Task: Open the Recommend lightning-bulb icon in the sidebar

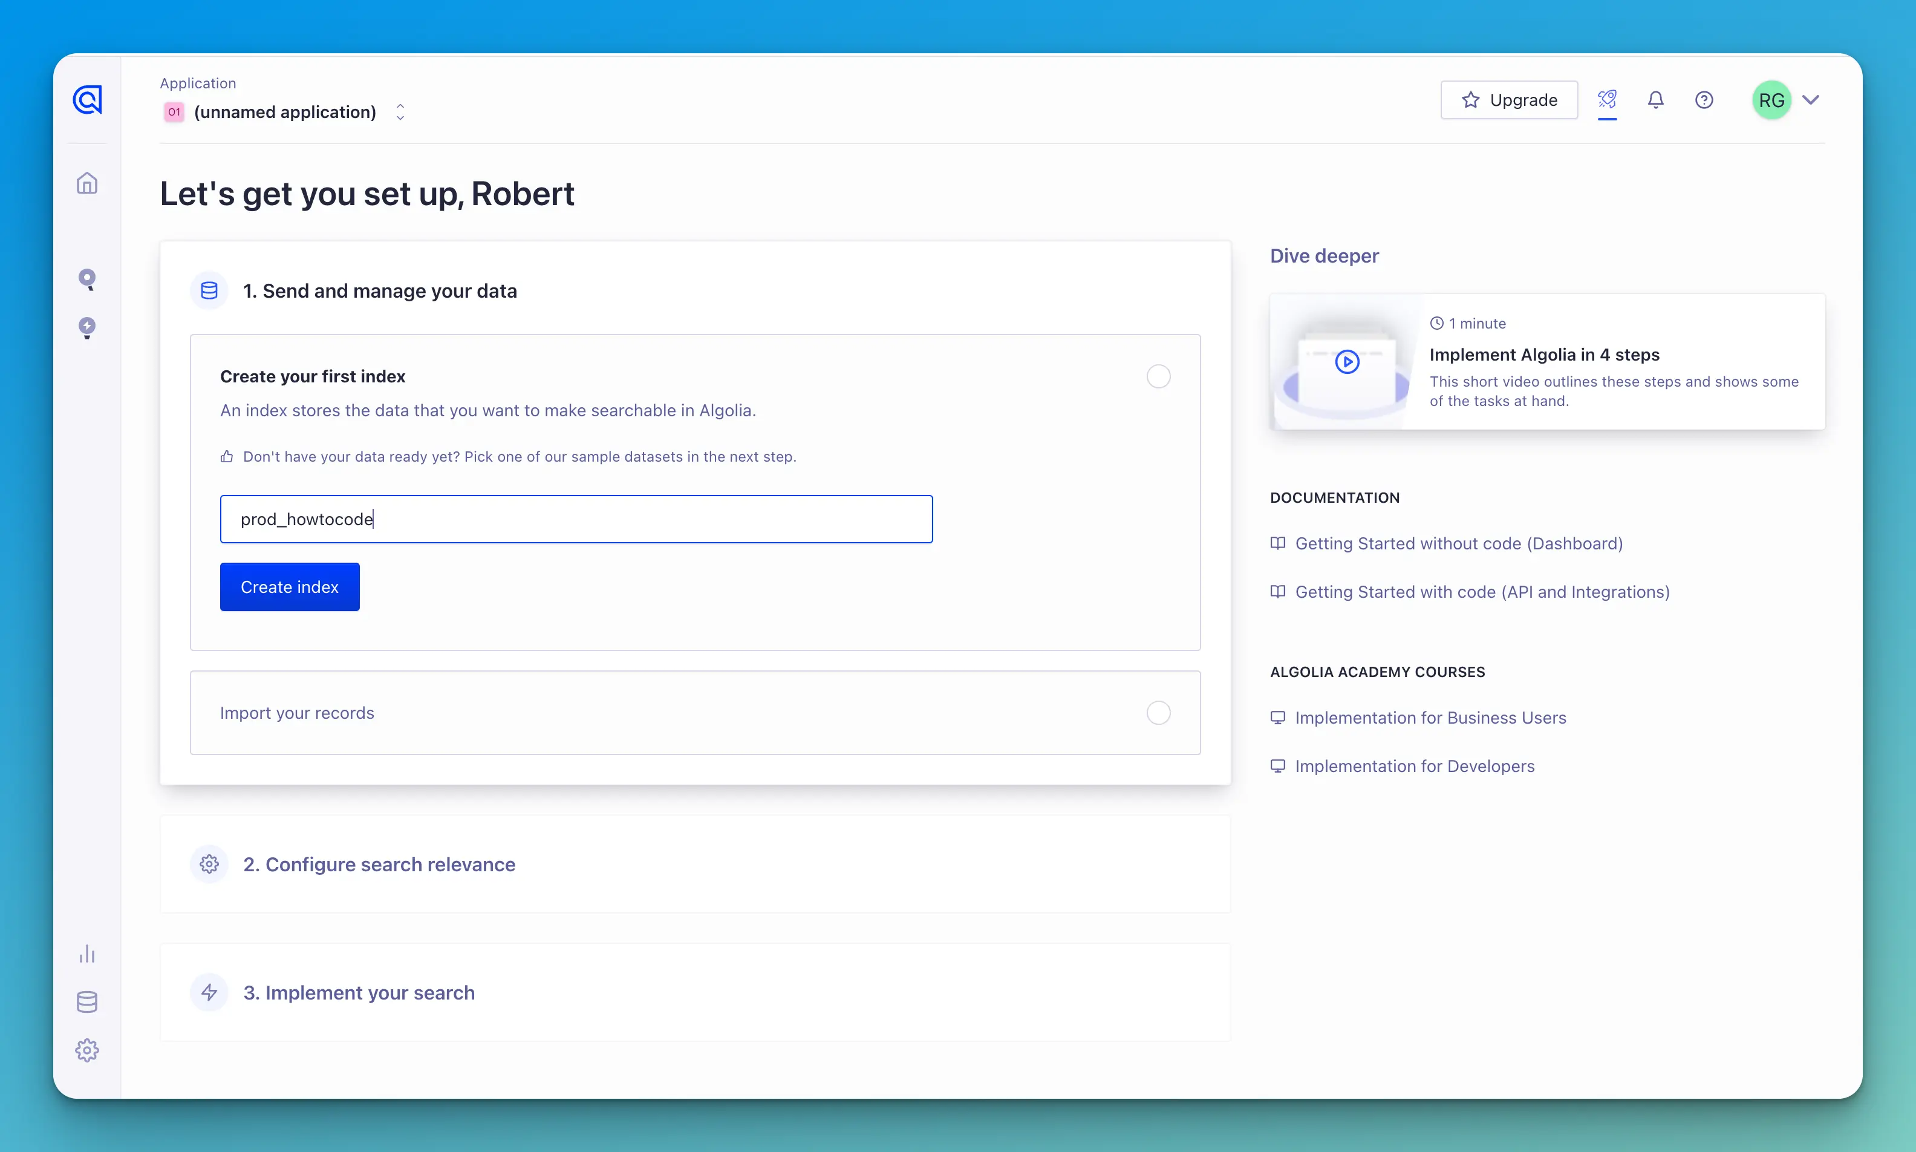Action: pyautogui.click(x=87, y=327)
